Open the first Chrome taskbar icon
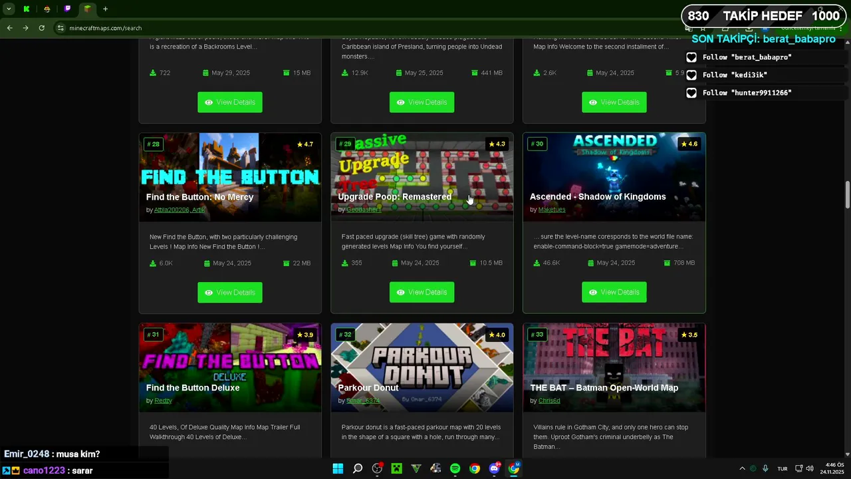The width and height of the screenshot is (851, 479). pos(475,469)
